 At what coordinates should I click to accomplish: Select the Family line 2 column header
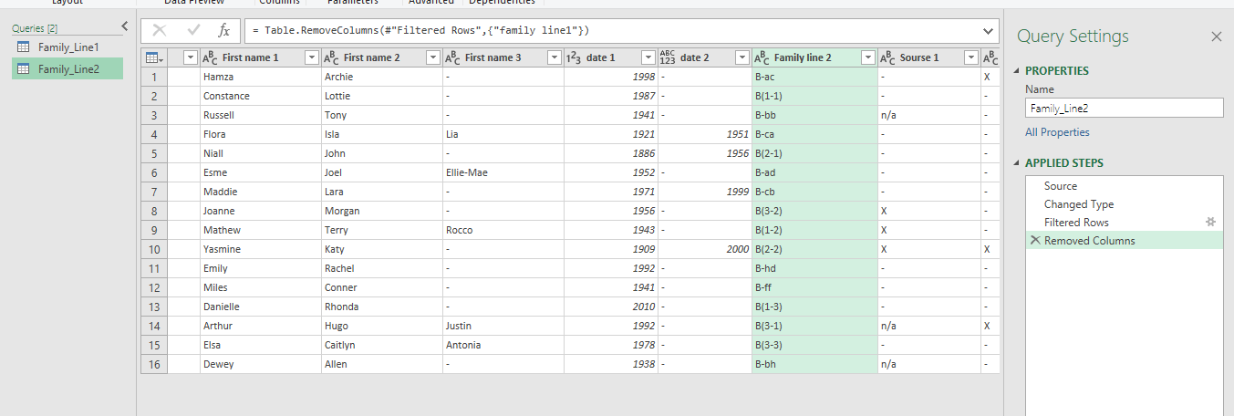pos(814,57)
